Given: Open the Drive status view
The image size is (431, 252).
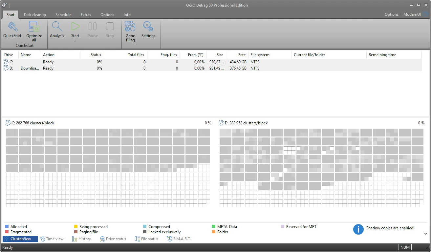Looking at the screenshot, I should tap(113, 239).
